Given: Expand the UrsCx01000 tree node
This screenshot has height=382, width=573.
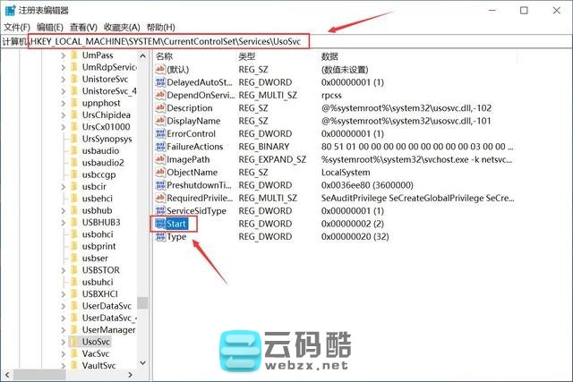Looking at the screenshot, I should tap(64, 127).
